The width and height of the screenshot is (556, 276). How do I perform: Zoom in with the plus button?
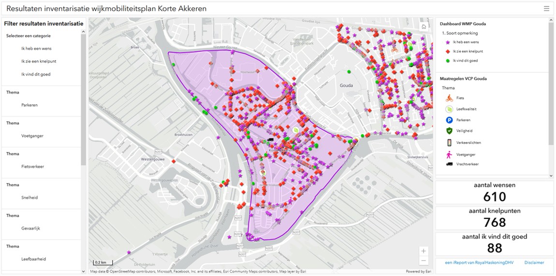[424, 251]
